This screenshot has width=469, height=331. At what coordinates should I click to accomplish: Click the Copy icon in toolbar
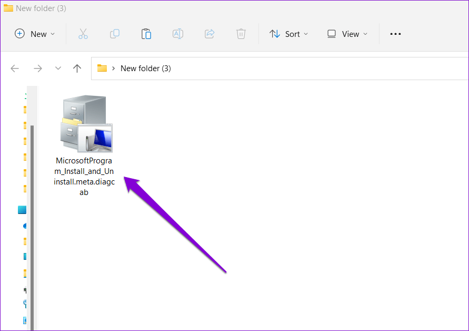(114, 34)
